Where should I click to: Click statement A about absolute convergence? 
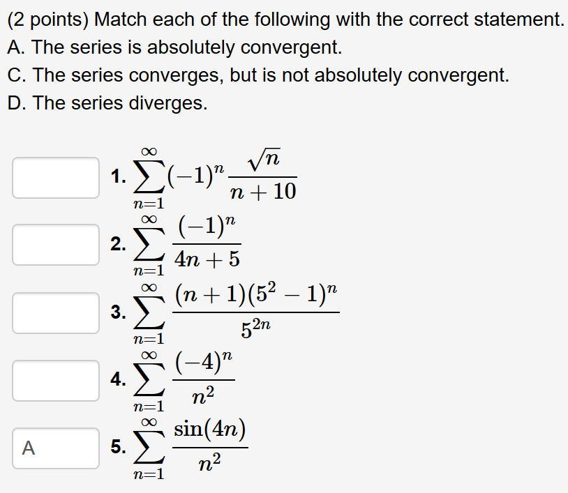point(174,47)
